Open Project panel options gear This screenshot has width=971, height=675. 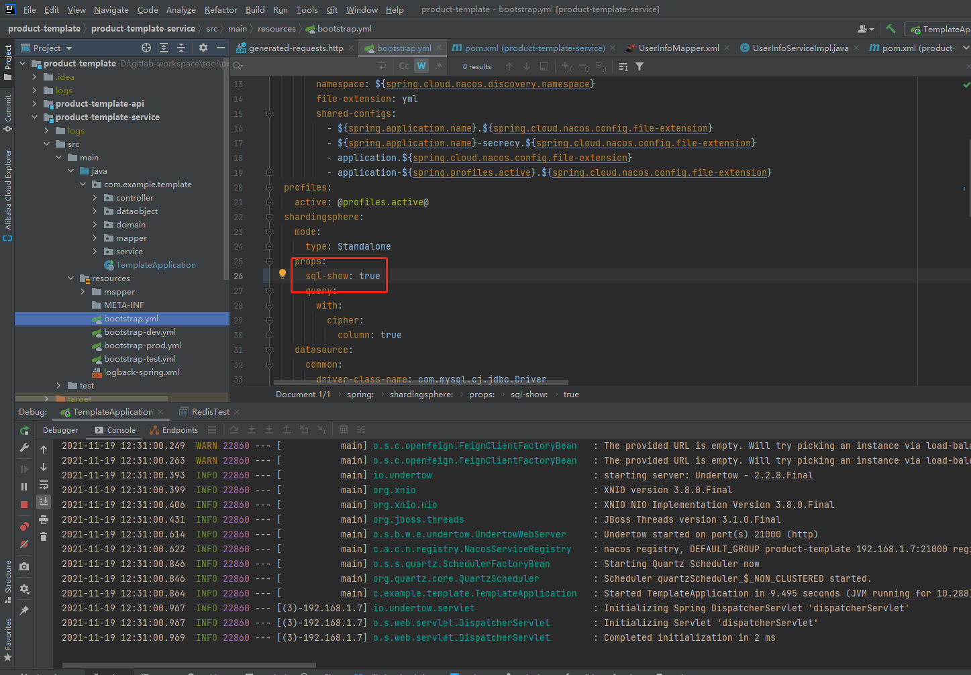click(203, 48)
